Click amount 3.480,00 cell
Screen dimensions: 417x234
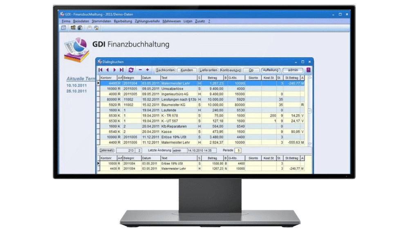click(213, 137)
